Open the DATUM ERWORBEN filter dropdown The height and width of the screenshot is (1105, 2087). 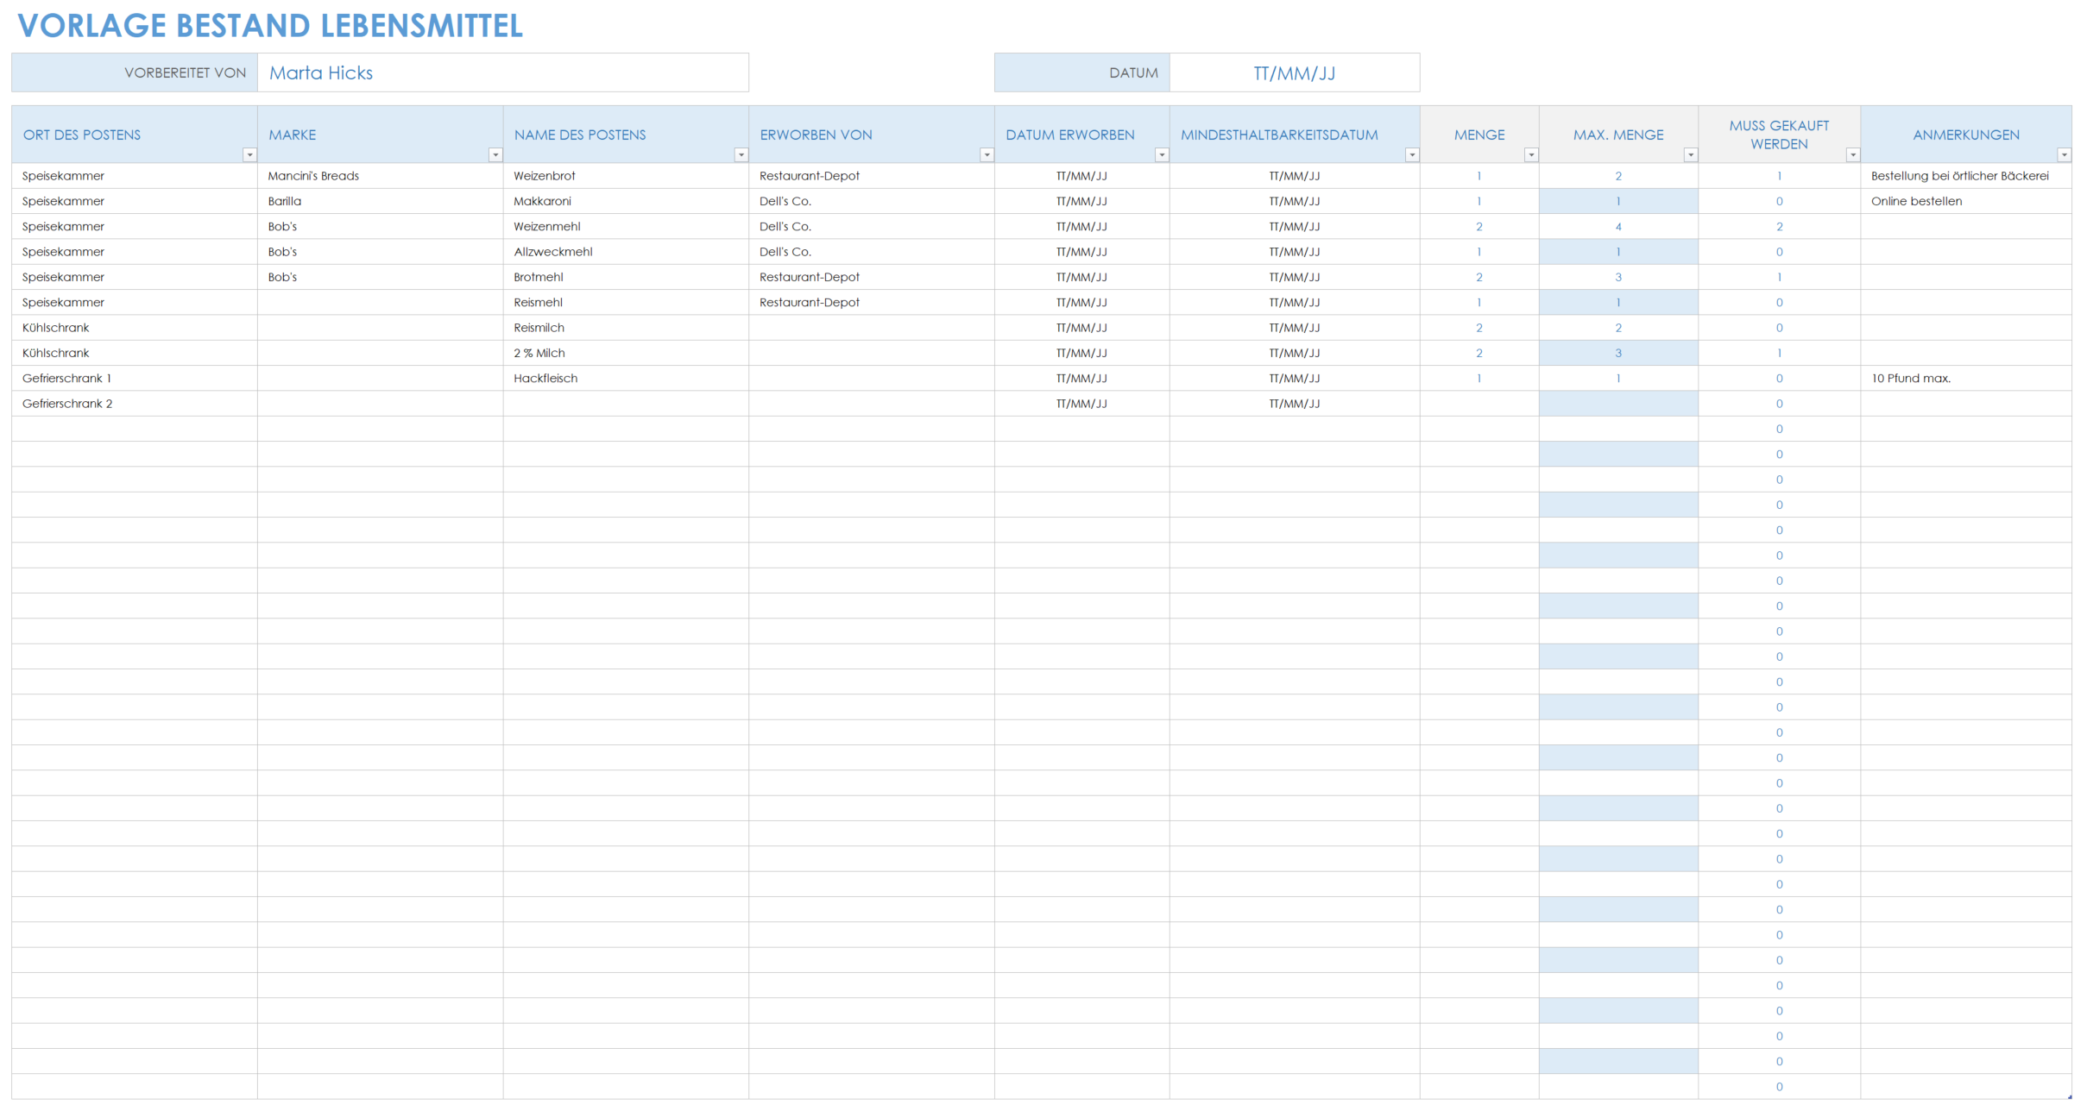tap(1162, 155)
